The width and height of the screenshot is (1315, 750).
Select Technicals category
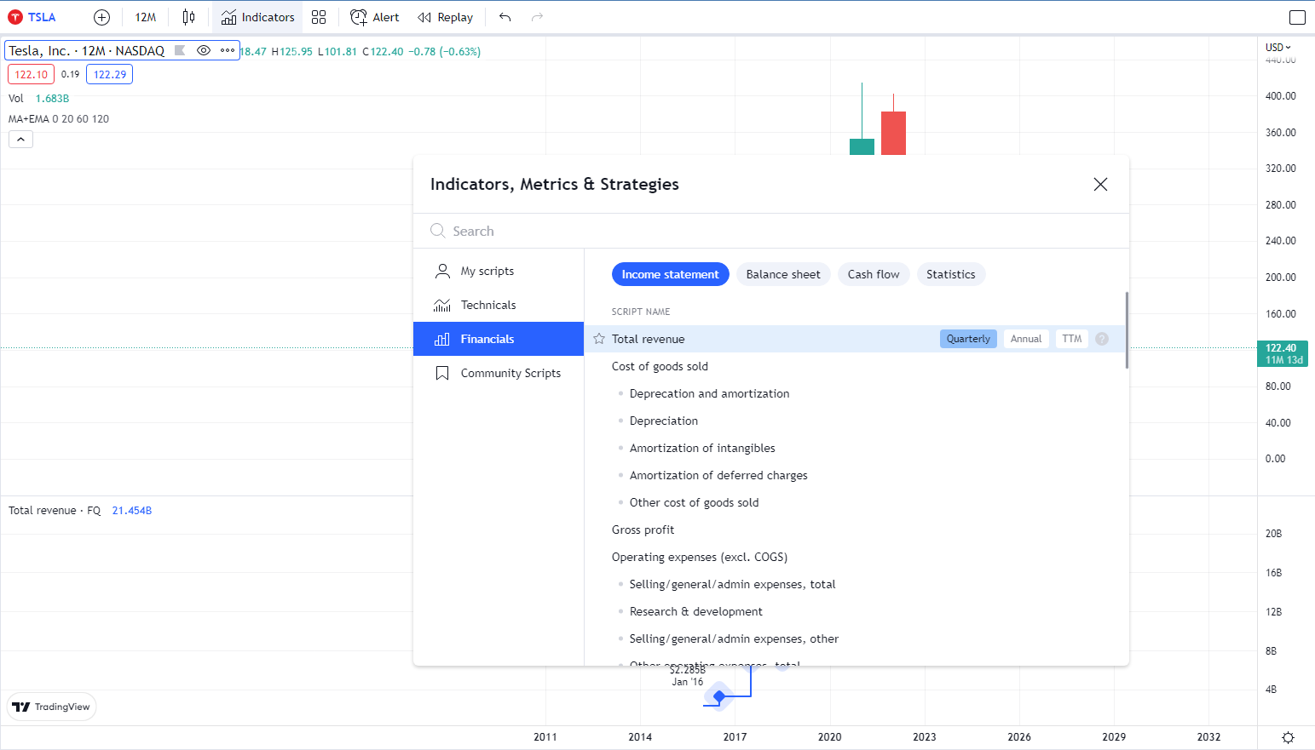pos(499,305)
